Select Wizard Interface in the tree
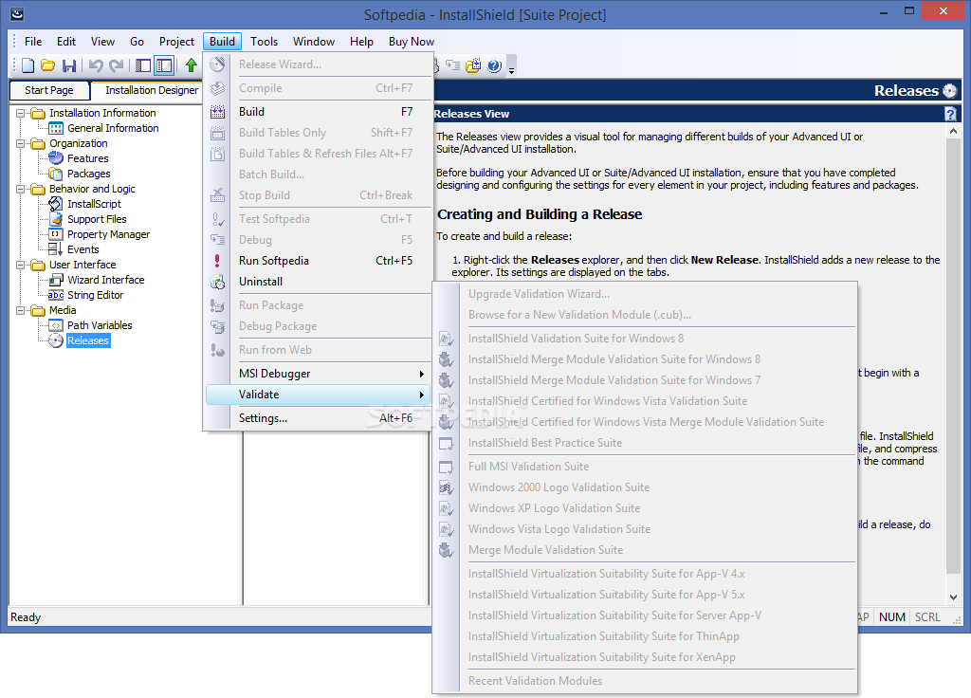 pyautogui.click(x=106, y=280)
